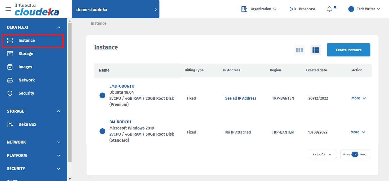This screenshot has height=181, width=389.
Task: Click the sidebar vertical scrollbar
Action: point(70,93)
